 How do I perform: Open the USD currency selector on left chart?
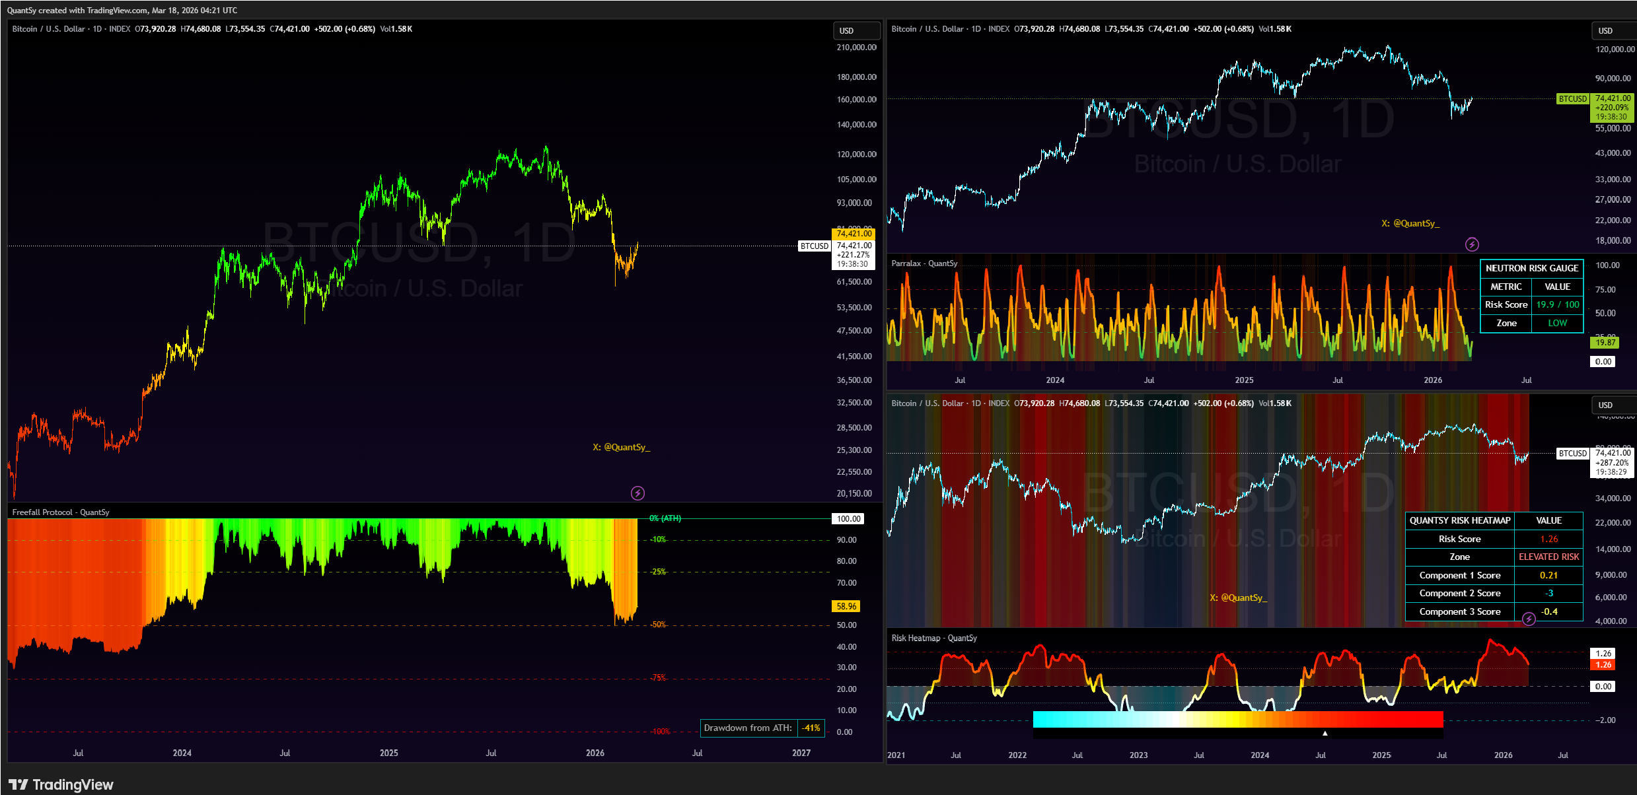point(856,31)
